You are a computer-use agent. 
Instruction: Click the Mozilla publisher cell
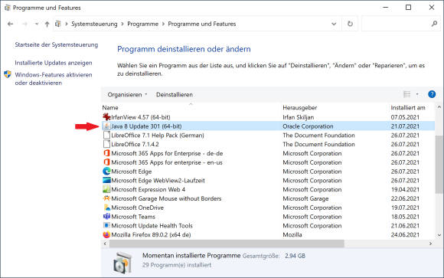pos(292,234)
